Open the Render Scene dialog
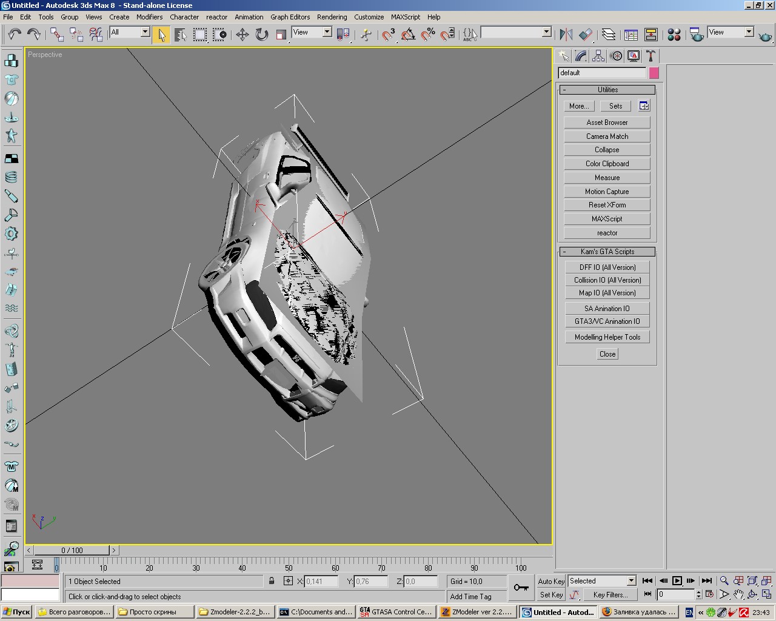The width and height of the screenshot is (776, 621). [x=697, y=34]
